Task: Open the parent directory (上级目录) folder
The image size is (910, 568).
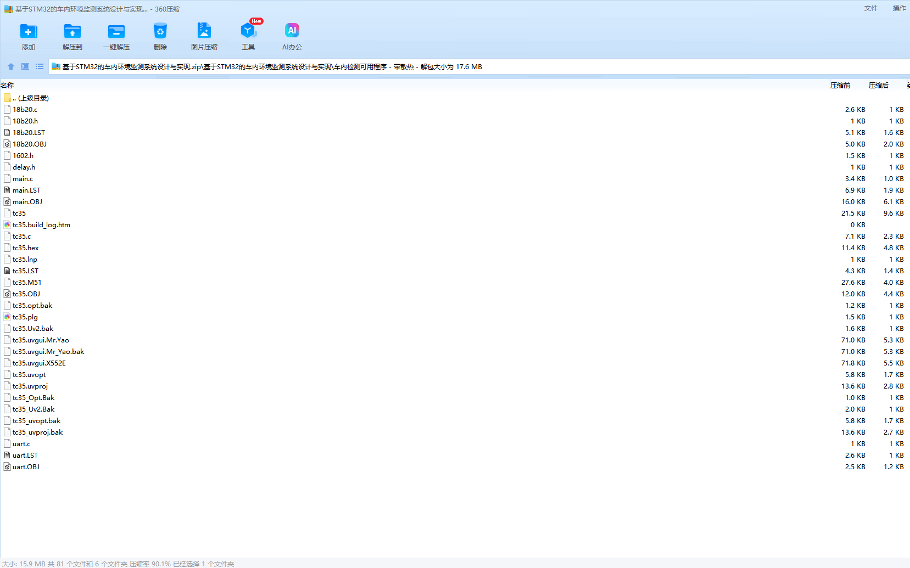Action: (30, 98)
